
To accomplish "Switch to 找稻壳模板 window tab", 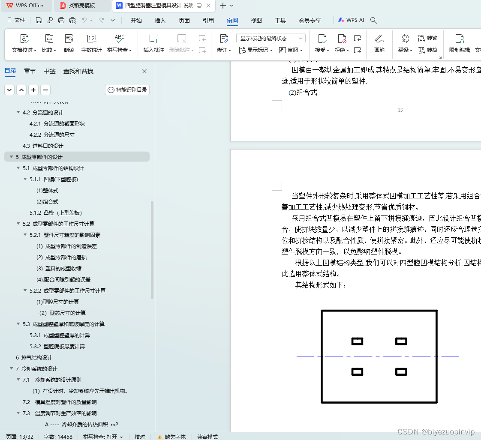I will (x=81, y=6).
